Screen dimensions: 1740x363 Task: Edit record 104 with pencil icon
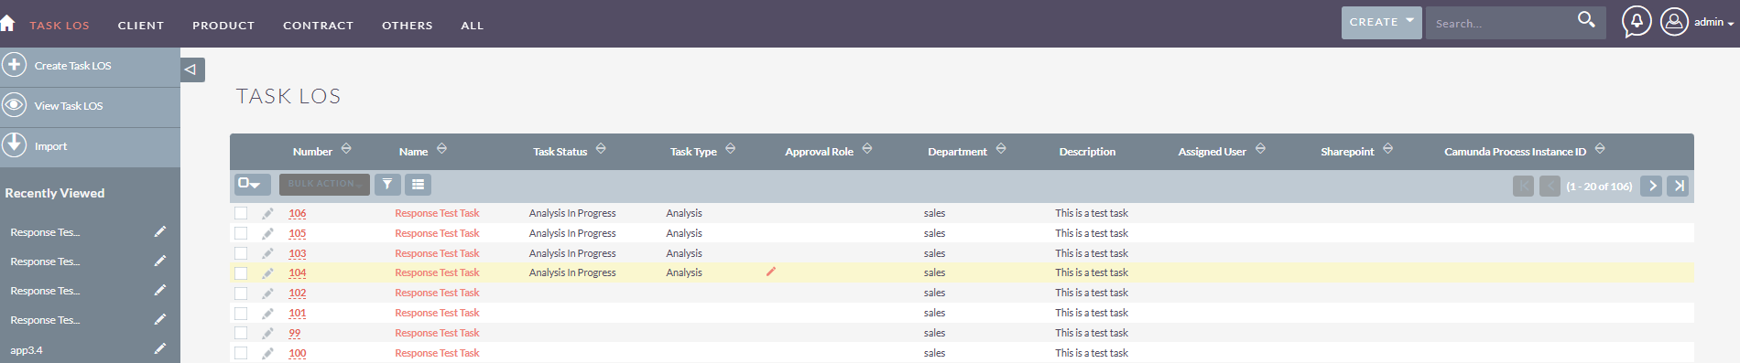[x=267, y=272]
